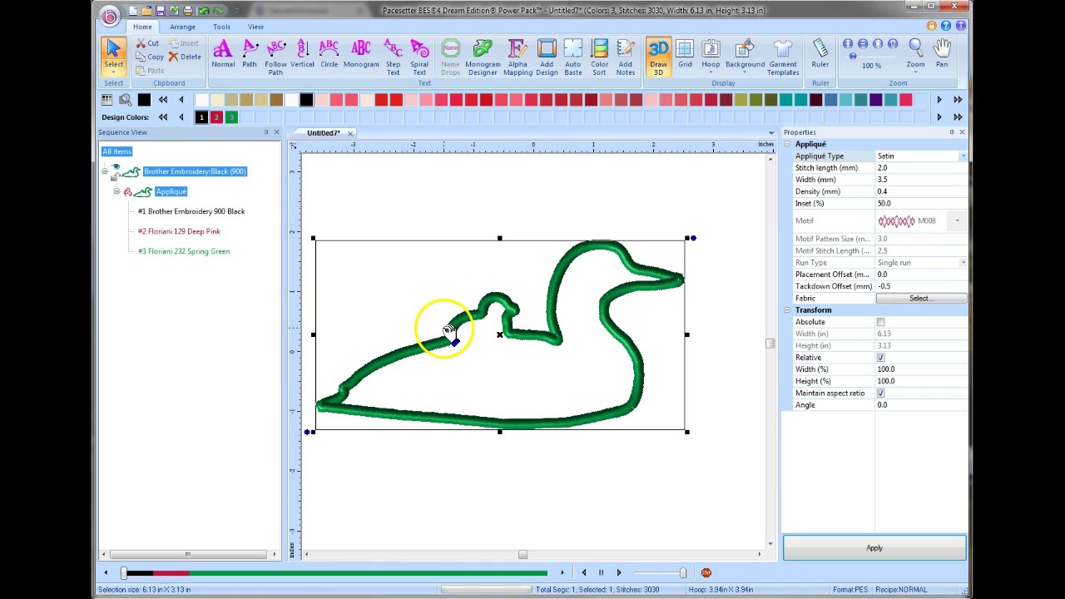Open the Run Type dropdown
Screen dimensions: 1065x599
[963, 263]
